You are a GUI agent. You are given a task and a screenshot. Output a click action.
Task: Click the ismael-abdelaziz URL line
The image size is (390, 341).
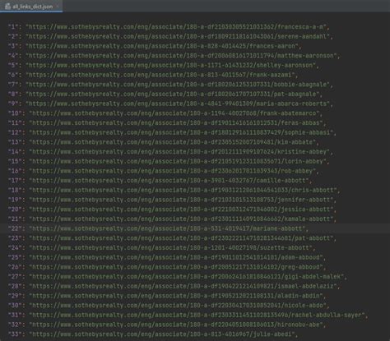point(183,286)
